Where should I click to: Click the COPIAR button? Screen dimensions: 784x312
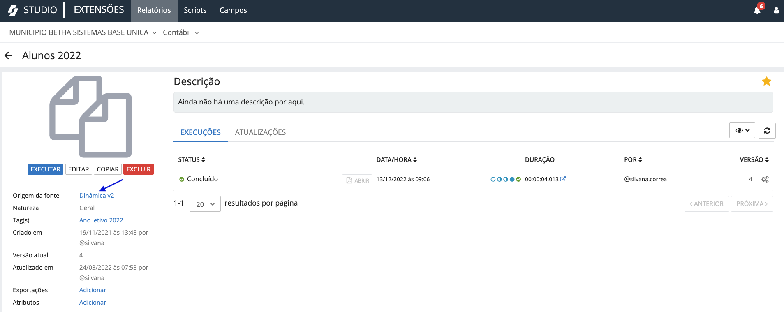point(108,169)
